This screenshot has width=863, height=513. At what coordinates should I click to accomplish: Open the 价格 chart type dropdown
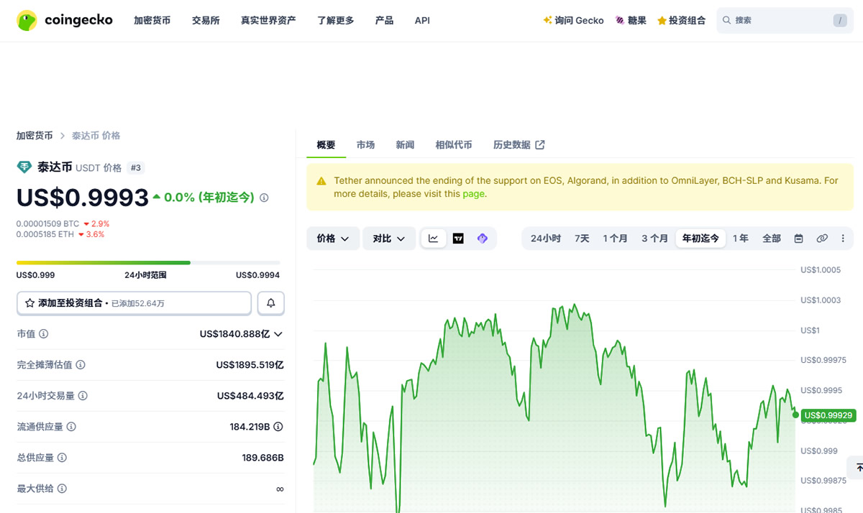[x=333, y=239]
